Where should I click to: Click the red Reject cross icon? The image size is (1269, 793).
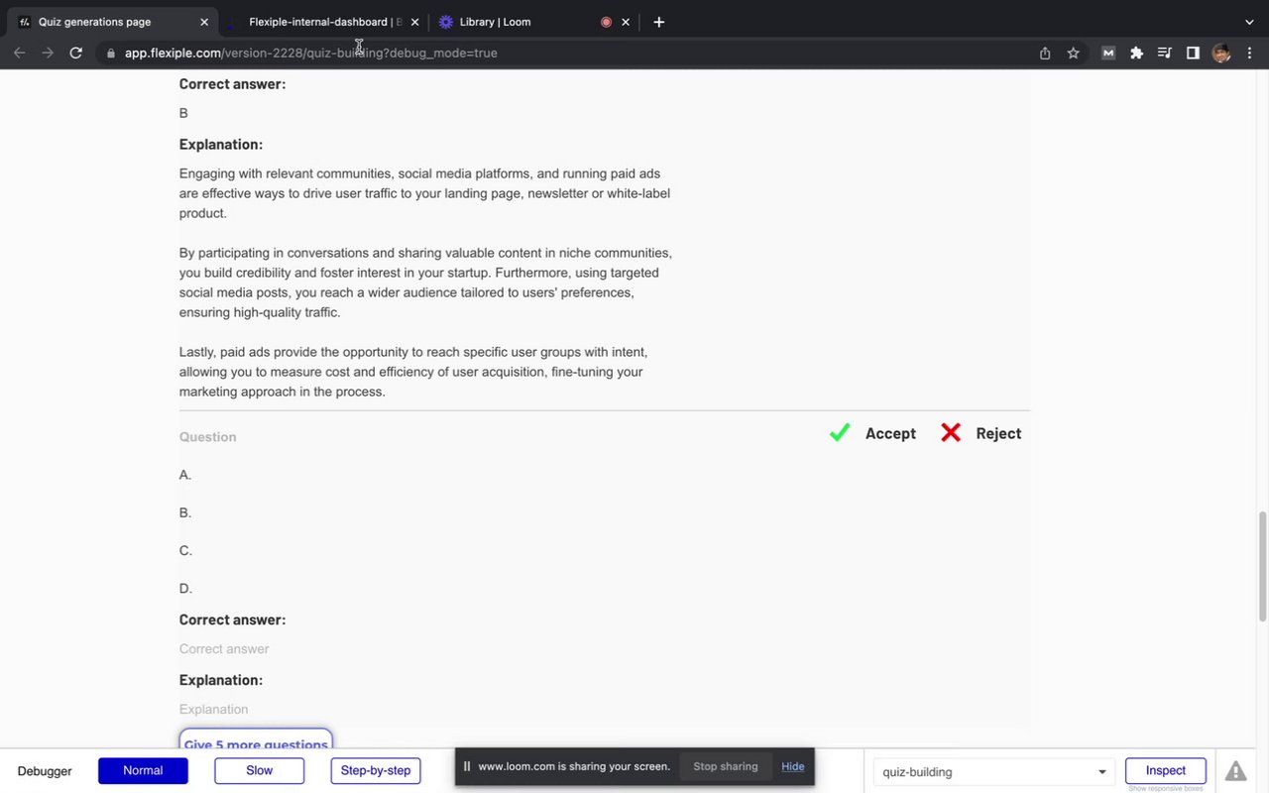951,433
